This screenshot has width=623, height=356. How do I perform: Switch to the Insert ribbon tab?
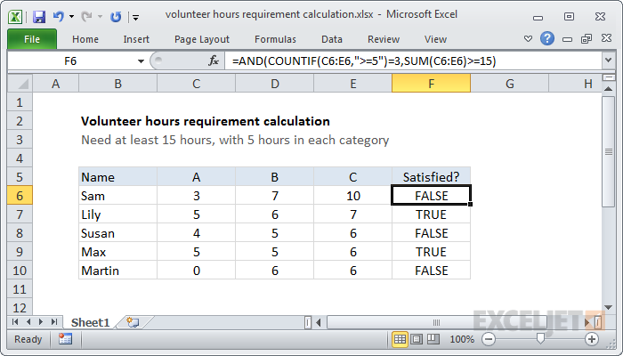click(x=136, y=39)
